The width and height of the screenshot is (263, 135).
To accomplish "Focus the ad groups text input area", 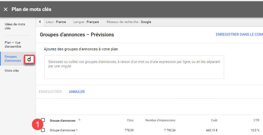I will pos(134,67).
